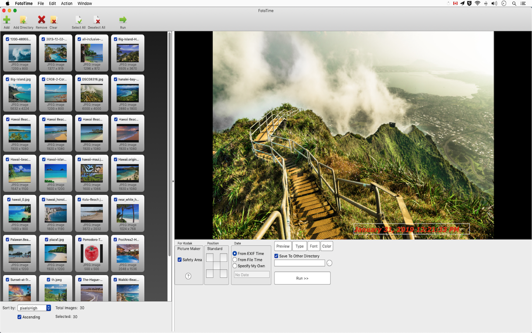Open the Picture Maker help question icon
532x333 pixels.
(188, 276)
